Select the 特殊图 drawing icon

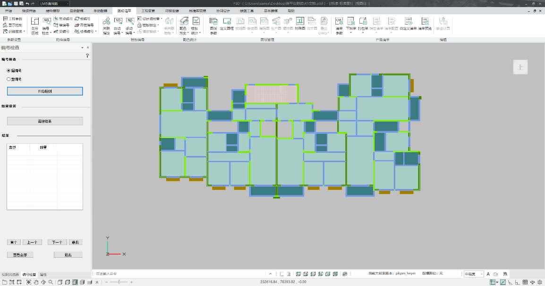(299, 25)
